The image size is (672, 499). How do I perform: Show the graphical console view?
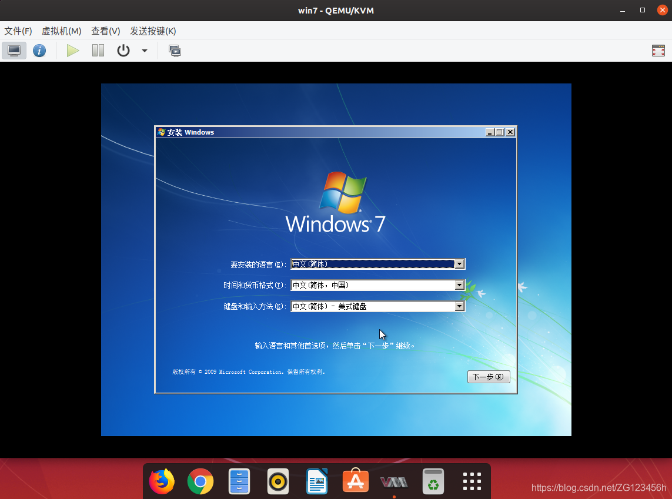pyautogui.click(x=14, y=51)
